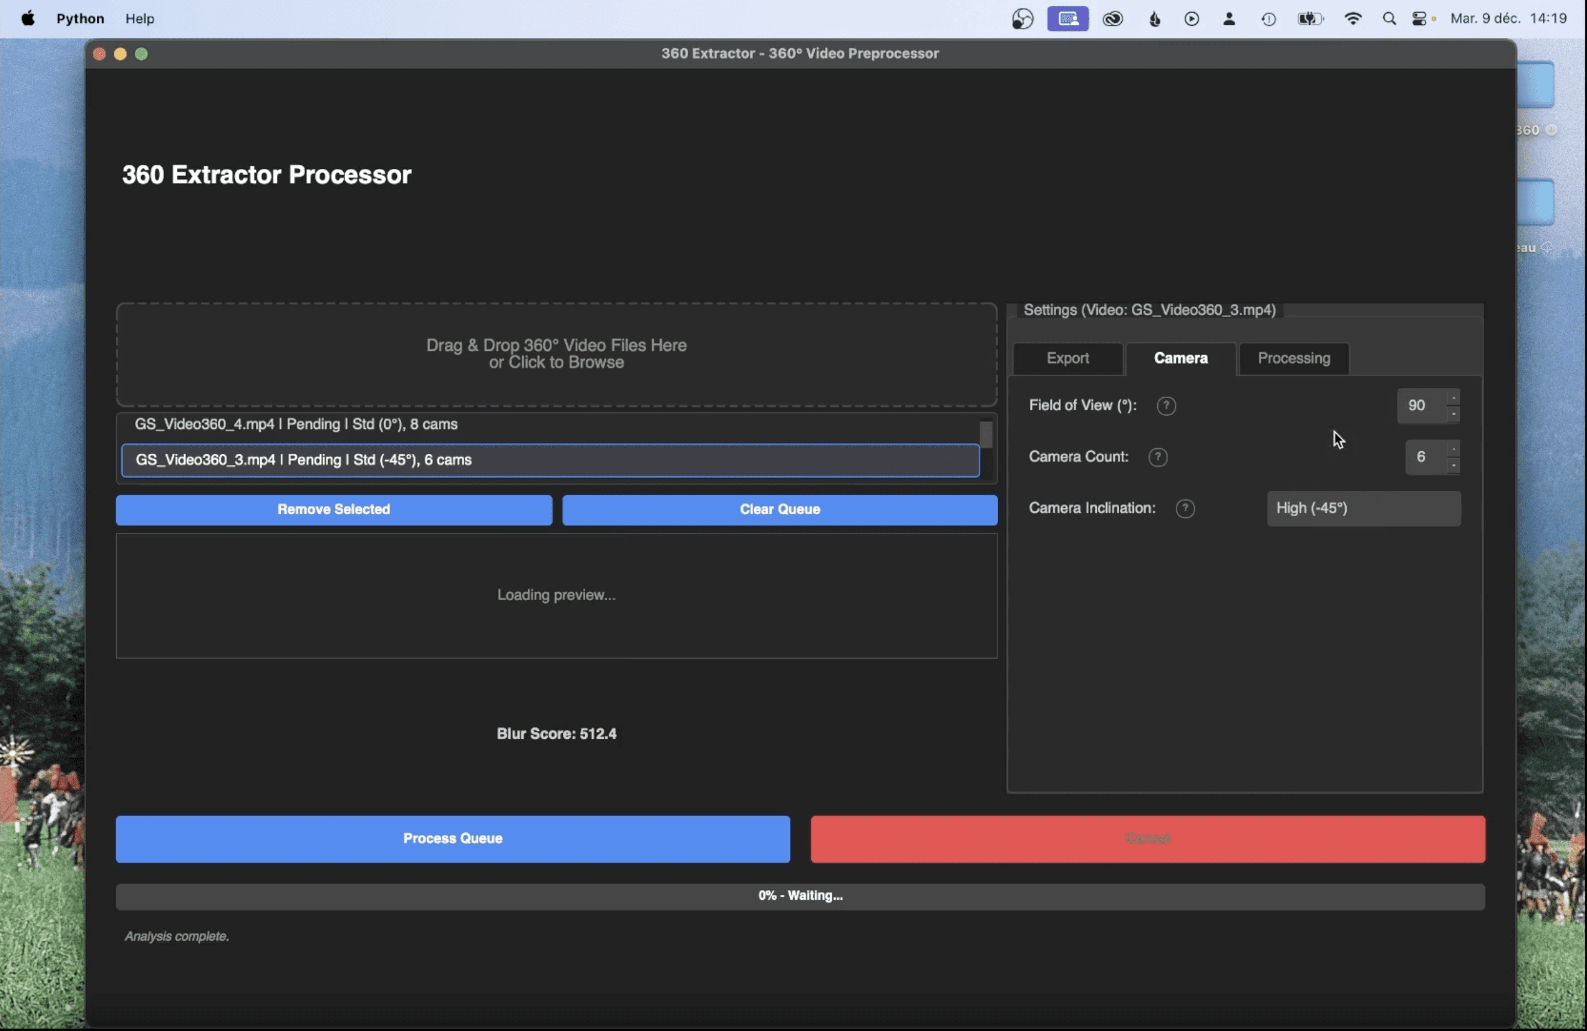Click Camera Count help question mark
The image size is (1587, 1031).
tap(1158, 457)
